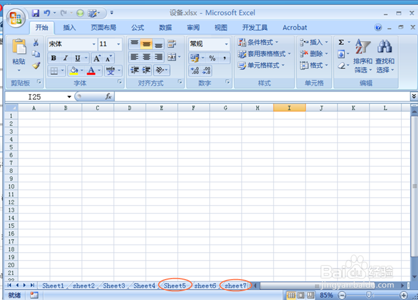Toggle middle vertical alignment

(146, 44)
